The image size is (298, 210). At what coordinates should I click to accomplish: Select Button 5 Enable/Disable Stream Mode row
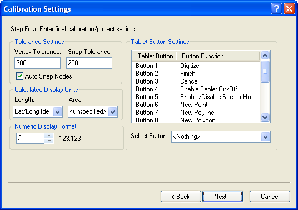click(x=196, y=97)
